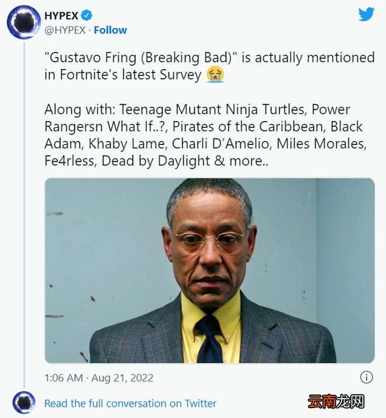Click the vertical thread line below the avatar
The width and height of the screenshot is (386, 418).
pyautogui.click(x=24, y=215)
